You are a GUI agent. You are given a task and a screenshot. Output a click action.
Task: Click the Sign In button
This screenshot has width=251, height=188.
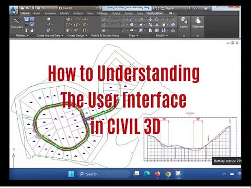(x=168, y=8)
